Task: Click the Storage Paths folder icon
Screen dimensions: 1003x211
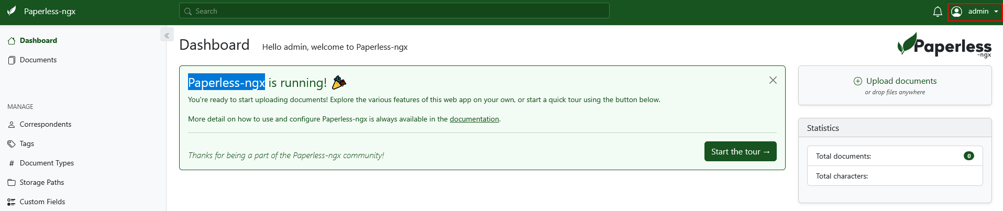Action: point(12,182)
